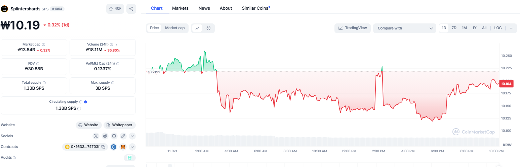Screen dimensions: 520x167
Task: Open the Market cap info tooltip icon
Action: click(x=44, y=45)
